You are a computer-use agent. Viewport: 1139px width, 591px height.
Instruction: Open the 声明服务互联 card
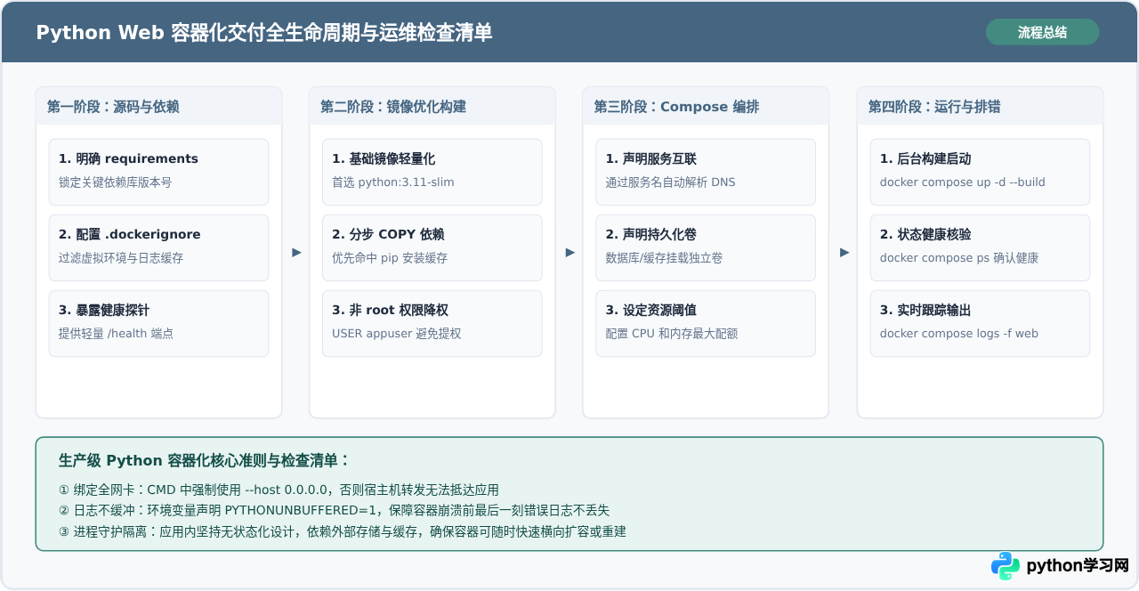(706, 172)
